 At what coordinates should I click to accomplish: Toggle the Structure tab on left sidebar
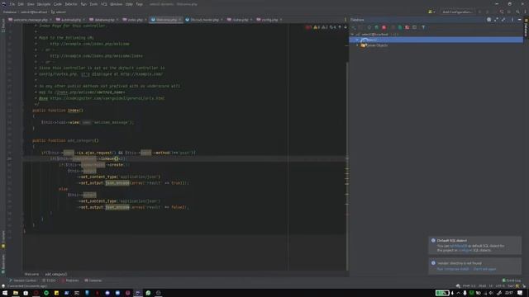click(3, 239)
